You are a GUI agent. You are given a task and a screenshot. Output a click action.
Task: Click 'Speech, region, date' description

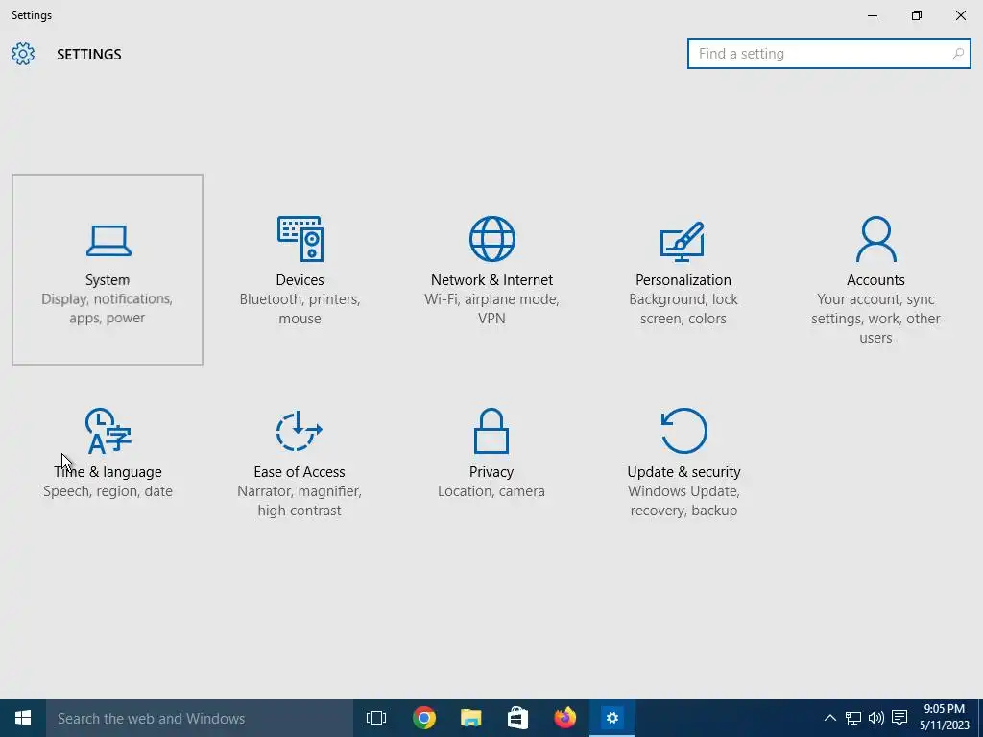point(108,491)
